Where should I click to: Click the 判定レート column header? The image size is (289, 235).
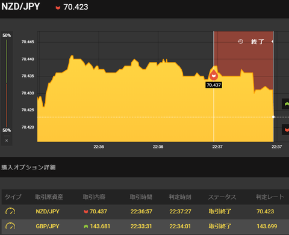pos(270,197)
